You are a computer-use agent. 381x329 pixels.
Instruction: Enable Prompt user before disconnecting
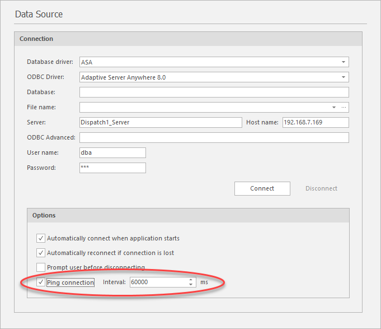[x=41, y=267]
